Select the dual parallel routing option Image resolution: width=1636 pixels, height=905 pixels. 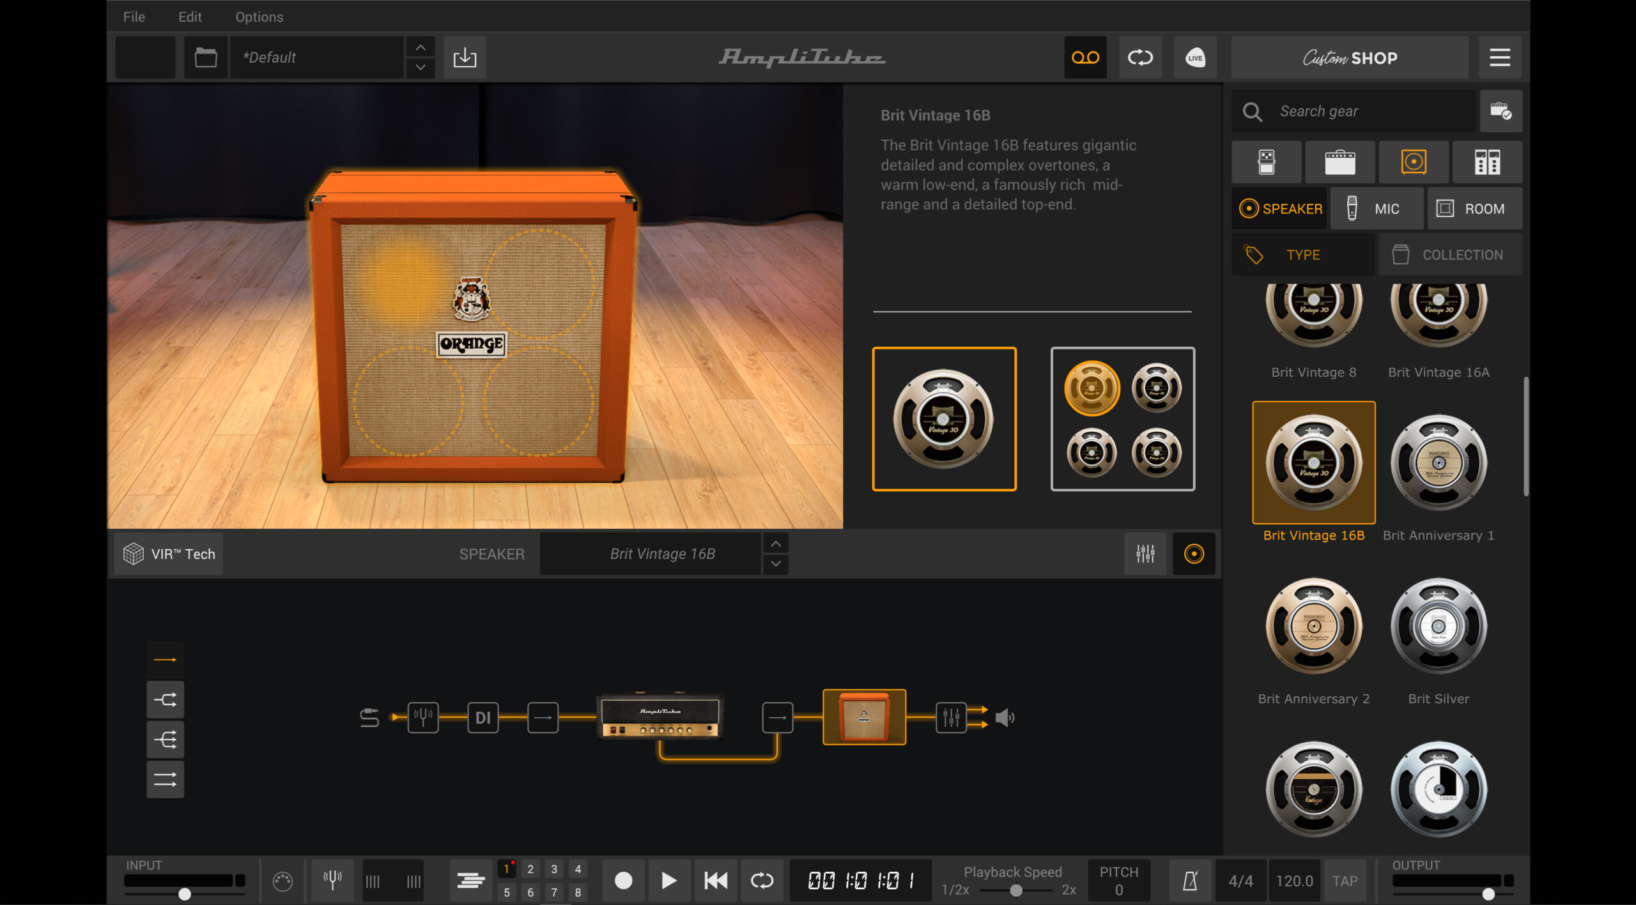(165, 779)
